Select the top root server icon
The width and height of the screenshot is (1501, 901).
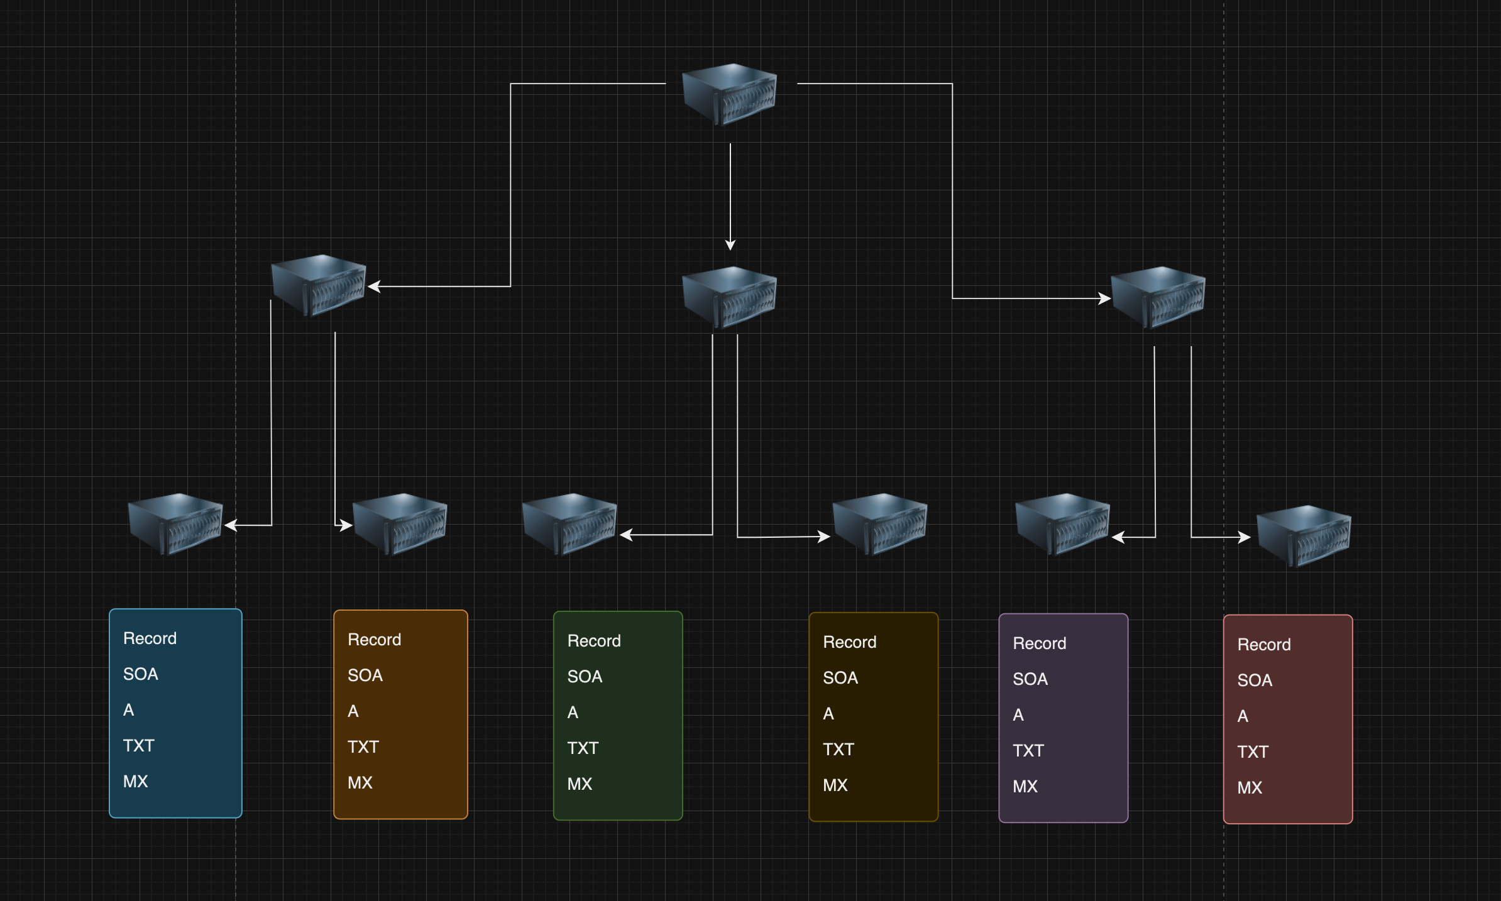(730, 94)
